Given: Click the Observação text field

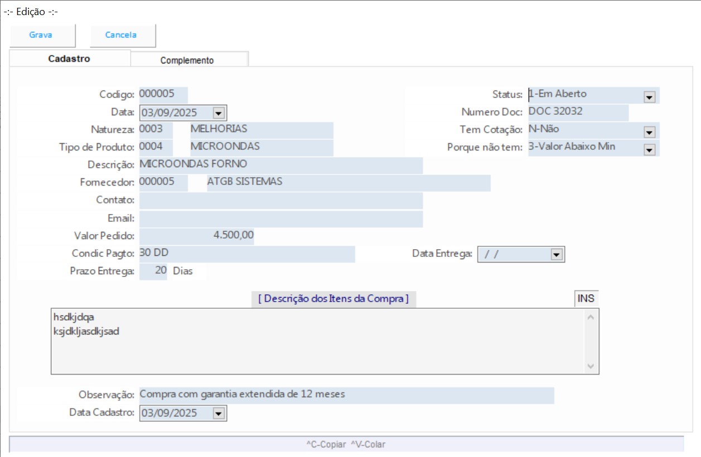Looking at the screenshot, I should click(x=346, y=395).
